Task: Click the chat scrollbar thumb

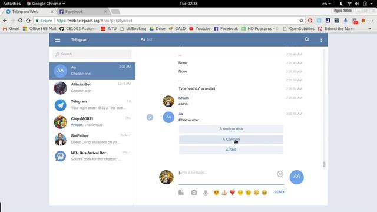Action: click(x=324, y=164)
